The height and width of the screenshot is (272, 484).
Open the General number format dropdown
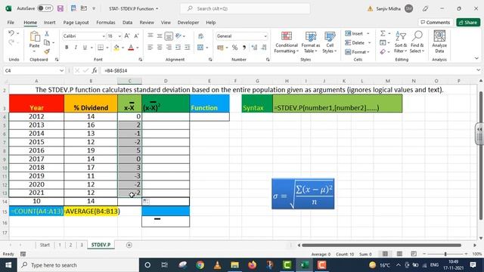point(265,36)
